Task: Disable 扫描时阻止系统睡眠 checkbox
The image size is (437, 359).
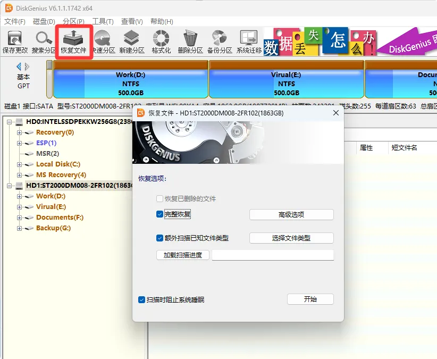Action: (141, 299)
